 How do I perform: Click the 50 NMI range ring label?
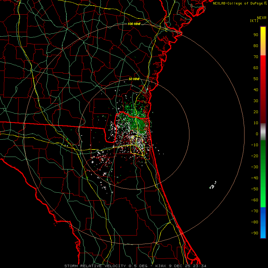pyautogui.click(x=134, y=79)
